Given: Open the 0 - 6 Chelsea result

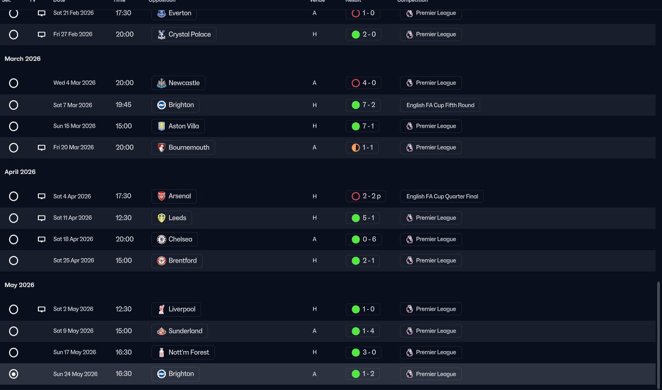Looking at the screenshot, I should coord(364,240).
